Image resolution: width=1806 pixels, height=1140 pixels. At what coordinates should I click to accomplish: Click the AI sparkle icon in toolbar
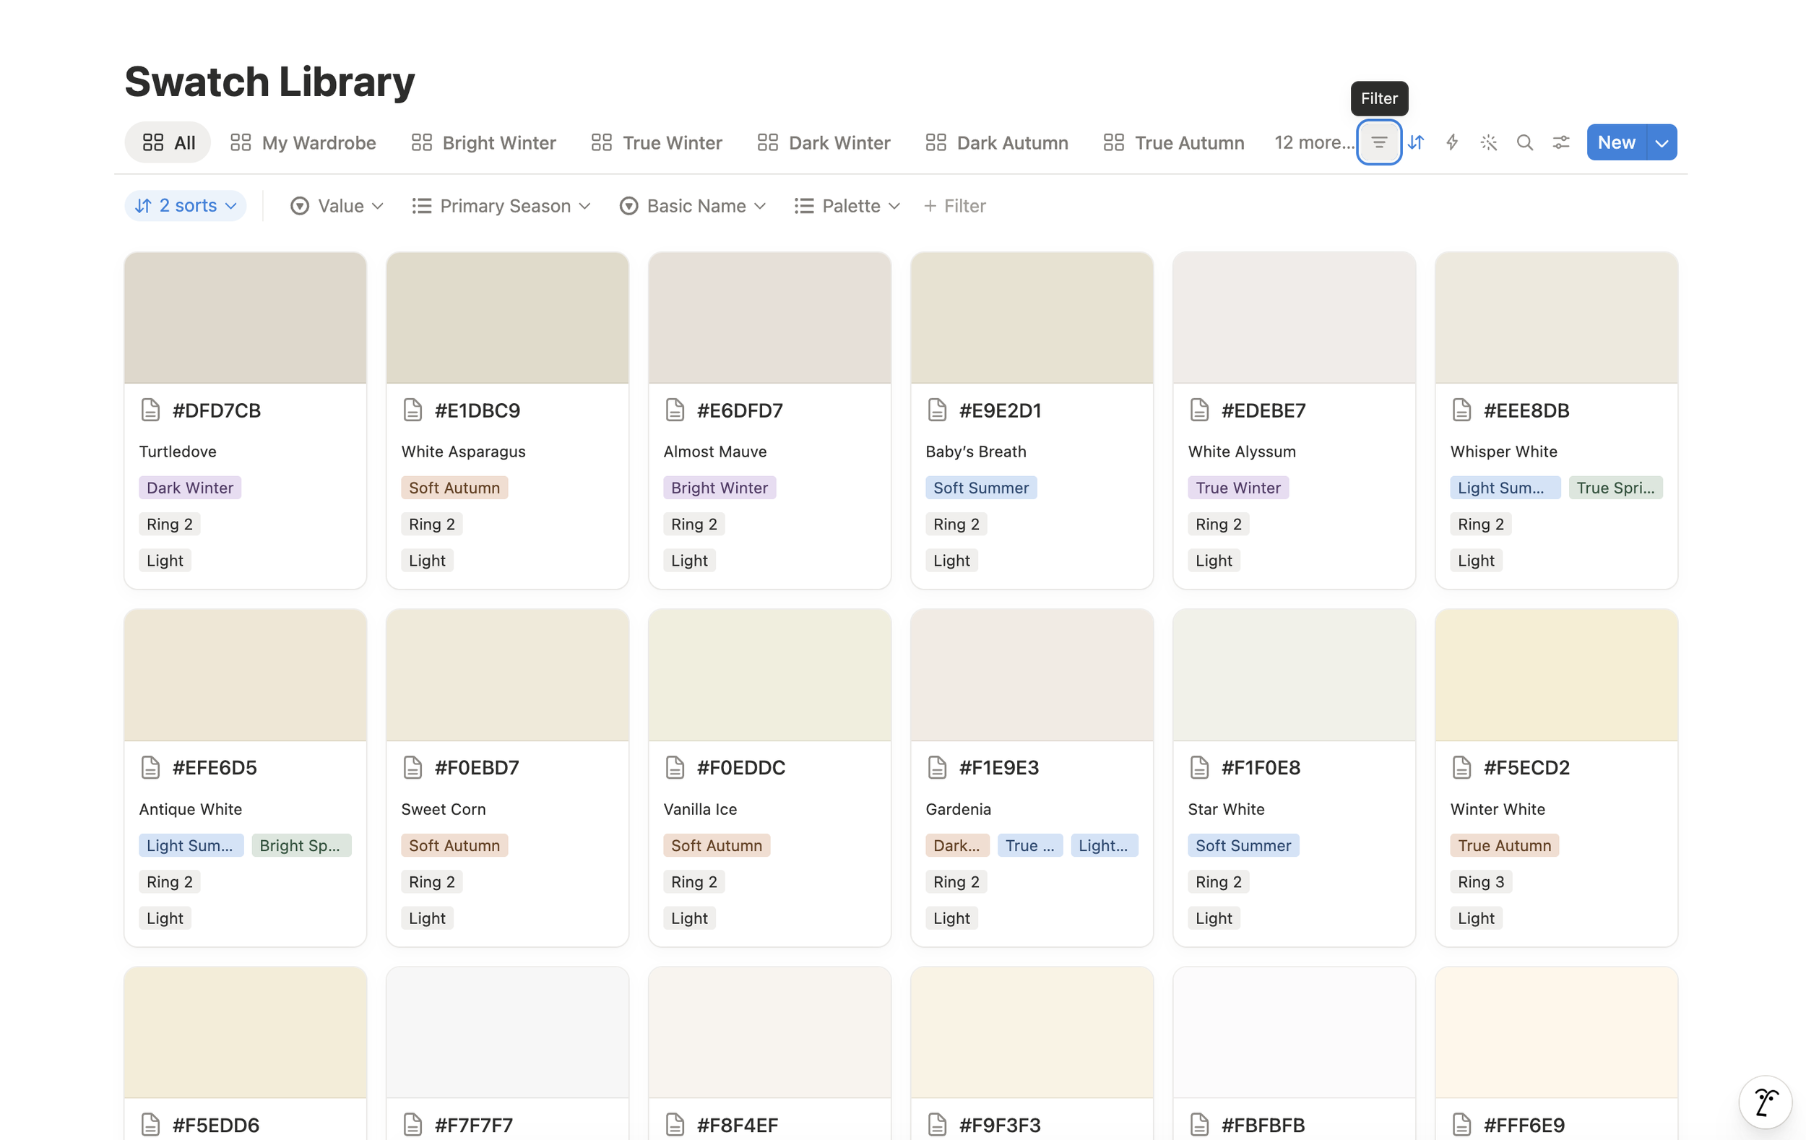(x=1489, y=142)
